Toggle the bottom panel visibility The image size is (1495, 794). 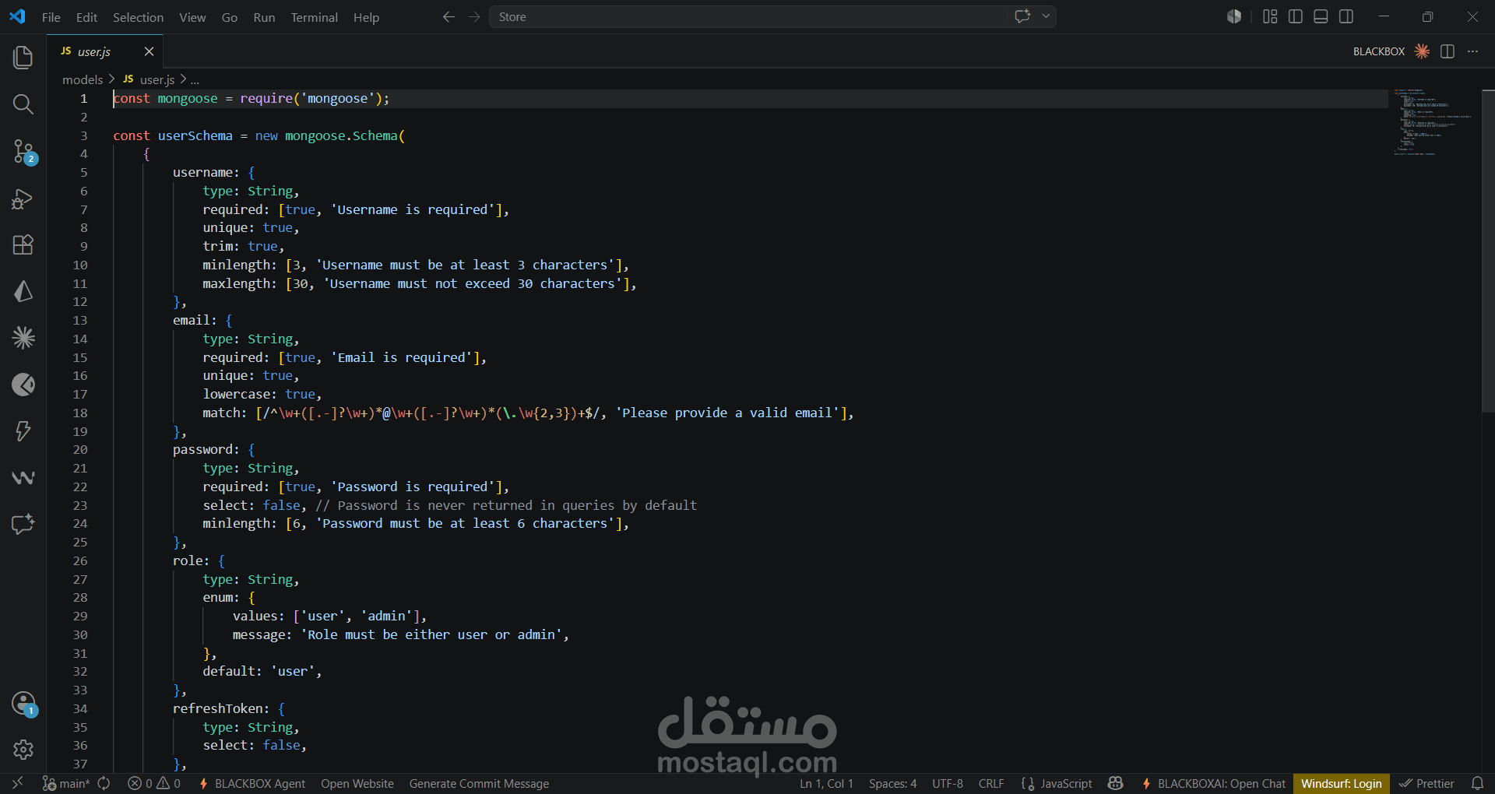click(1321, 16)
